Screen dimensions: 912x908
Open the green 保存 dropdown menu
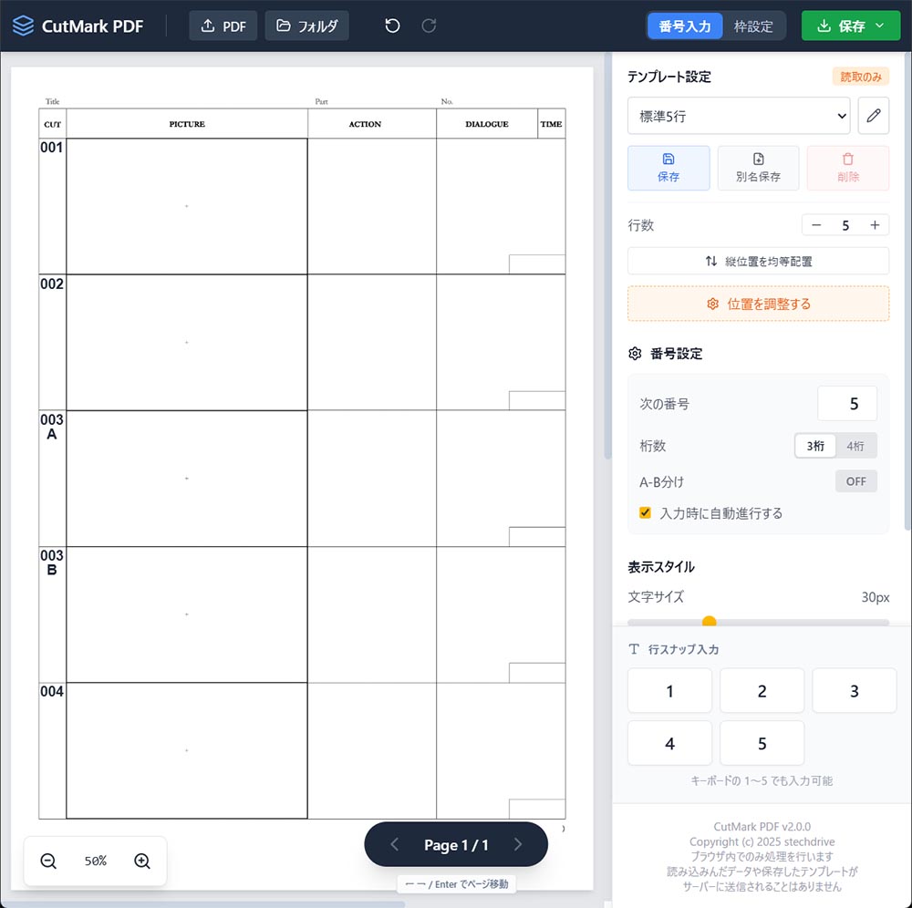point(850,26)
